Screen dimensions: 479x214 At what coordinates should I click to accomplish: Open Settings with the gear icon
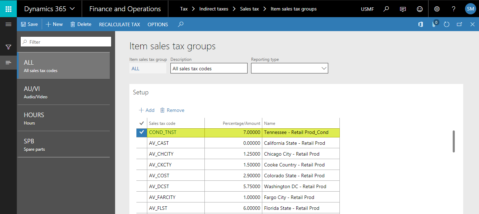pos(437,8)
